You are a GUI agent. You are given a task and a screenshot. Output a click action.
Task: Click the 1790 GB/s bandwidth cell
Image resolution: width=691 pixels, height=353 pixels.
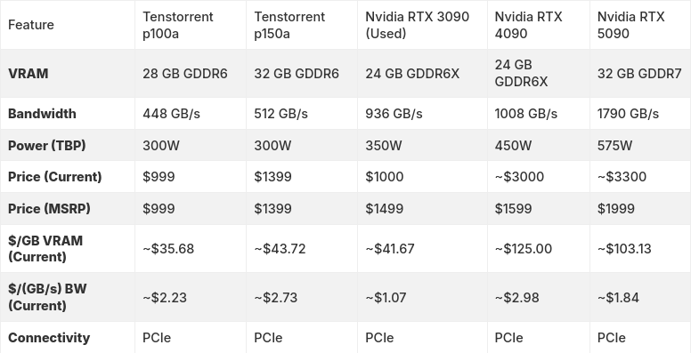click(x=628, y=114)
